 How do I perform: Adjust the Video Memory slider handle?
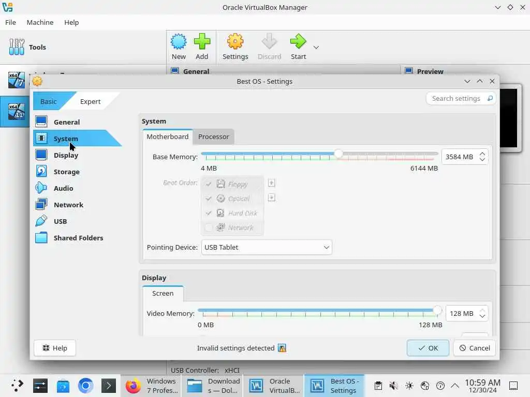click(437, 310)
